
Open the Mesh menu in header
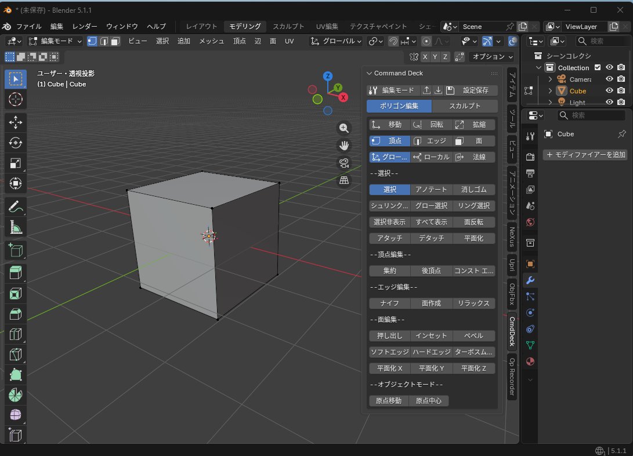click(212, 41)
